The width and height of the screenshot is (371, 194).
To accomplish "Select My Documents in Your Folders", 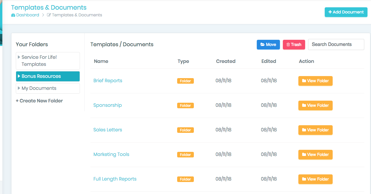I will [x=39, y=88].
